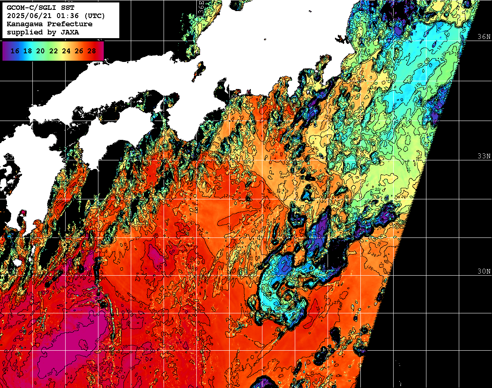Image resolution: width=492 pixels, height=388 pixels.
Task: Click the "GCOM-C/SGLI SST" title text
Action: (40, 8)
